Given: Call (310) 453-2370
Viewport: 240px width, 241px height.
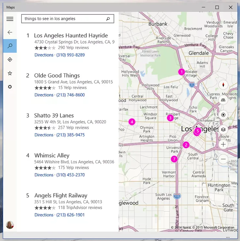Looking at the screenshot, I should click(x=70, y=175).
